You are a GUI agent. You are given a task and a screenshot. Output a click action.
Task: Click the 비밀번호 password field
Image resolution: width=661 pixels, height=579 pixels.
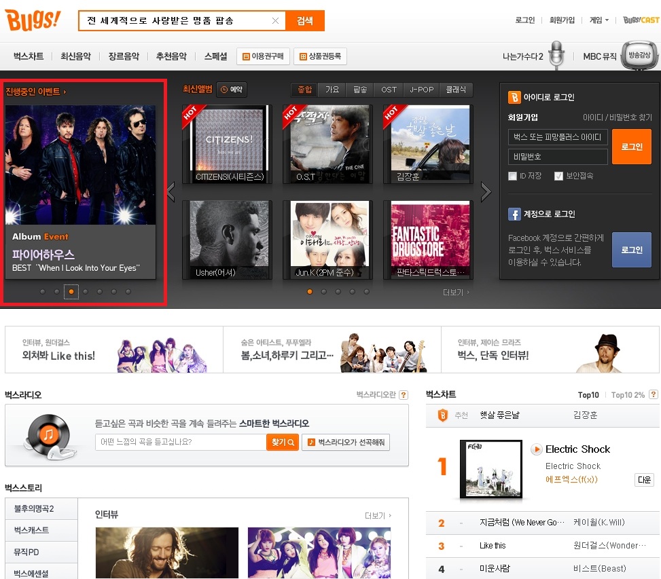click(x=558, y=157)
